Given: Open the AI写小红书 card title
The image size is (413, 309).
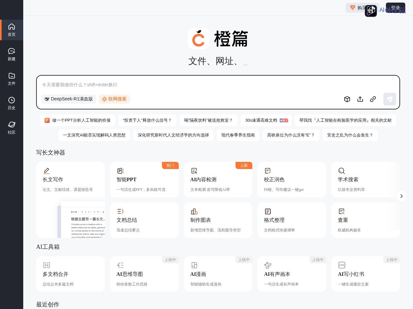Looking at the screenshot, I should (x=351, y=274).
